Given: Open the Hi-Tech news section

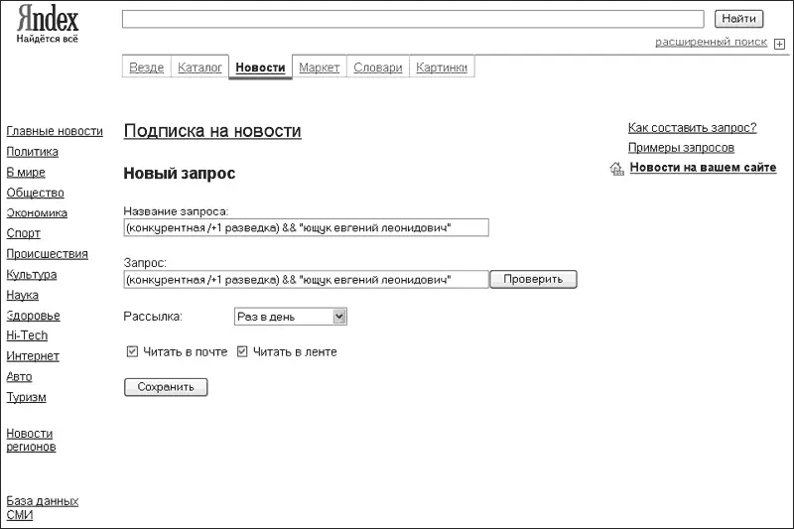Looking at the screenshot, I should (27, 335).
